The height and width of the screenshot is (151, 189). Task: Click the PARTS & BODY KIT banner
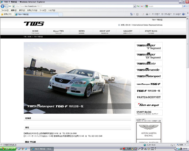pyautogui.click(x=149, y=97)
